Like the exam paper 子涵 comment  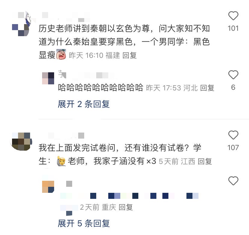click(x=233, y=135)
